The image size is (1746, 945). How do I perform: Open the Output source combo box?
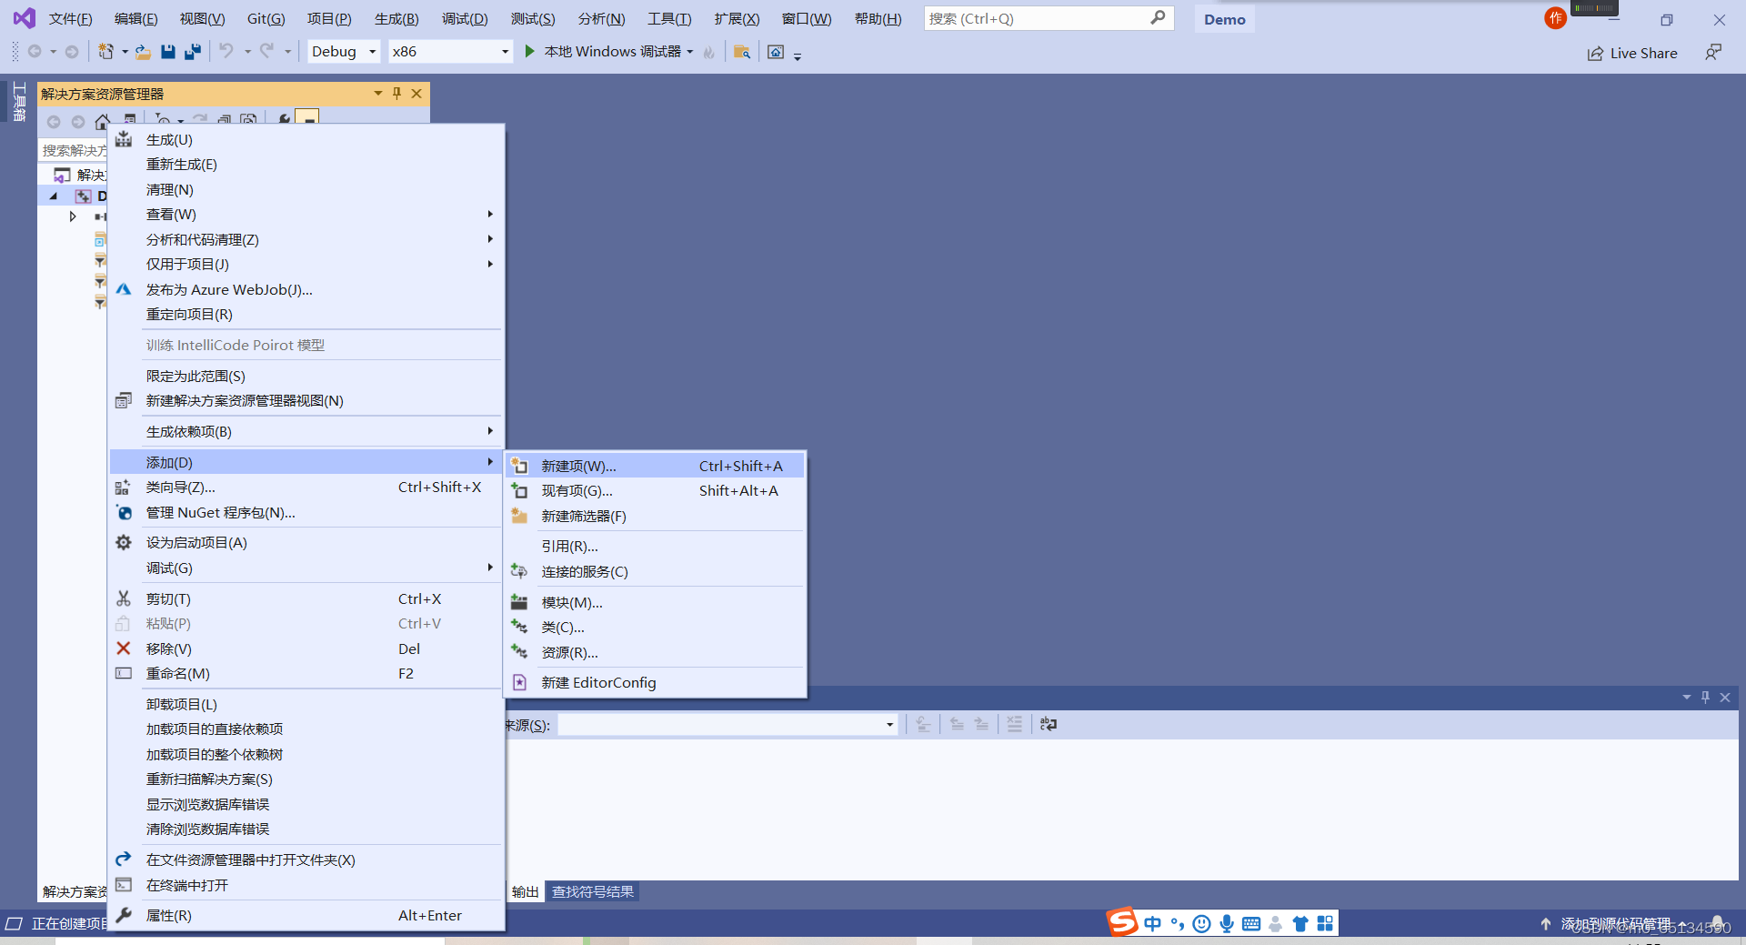727,724
